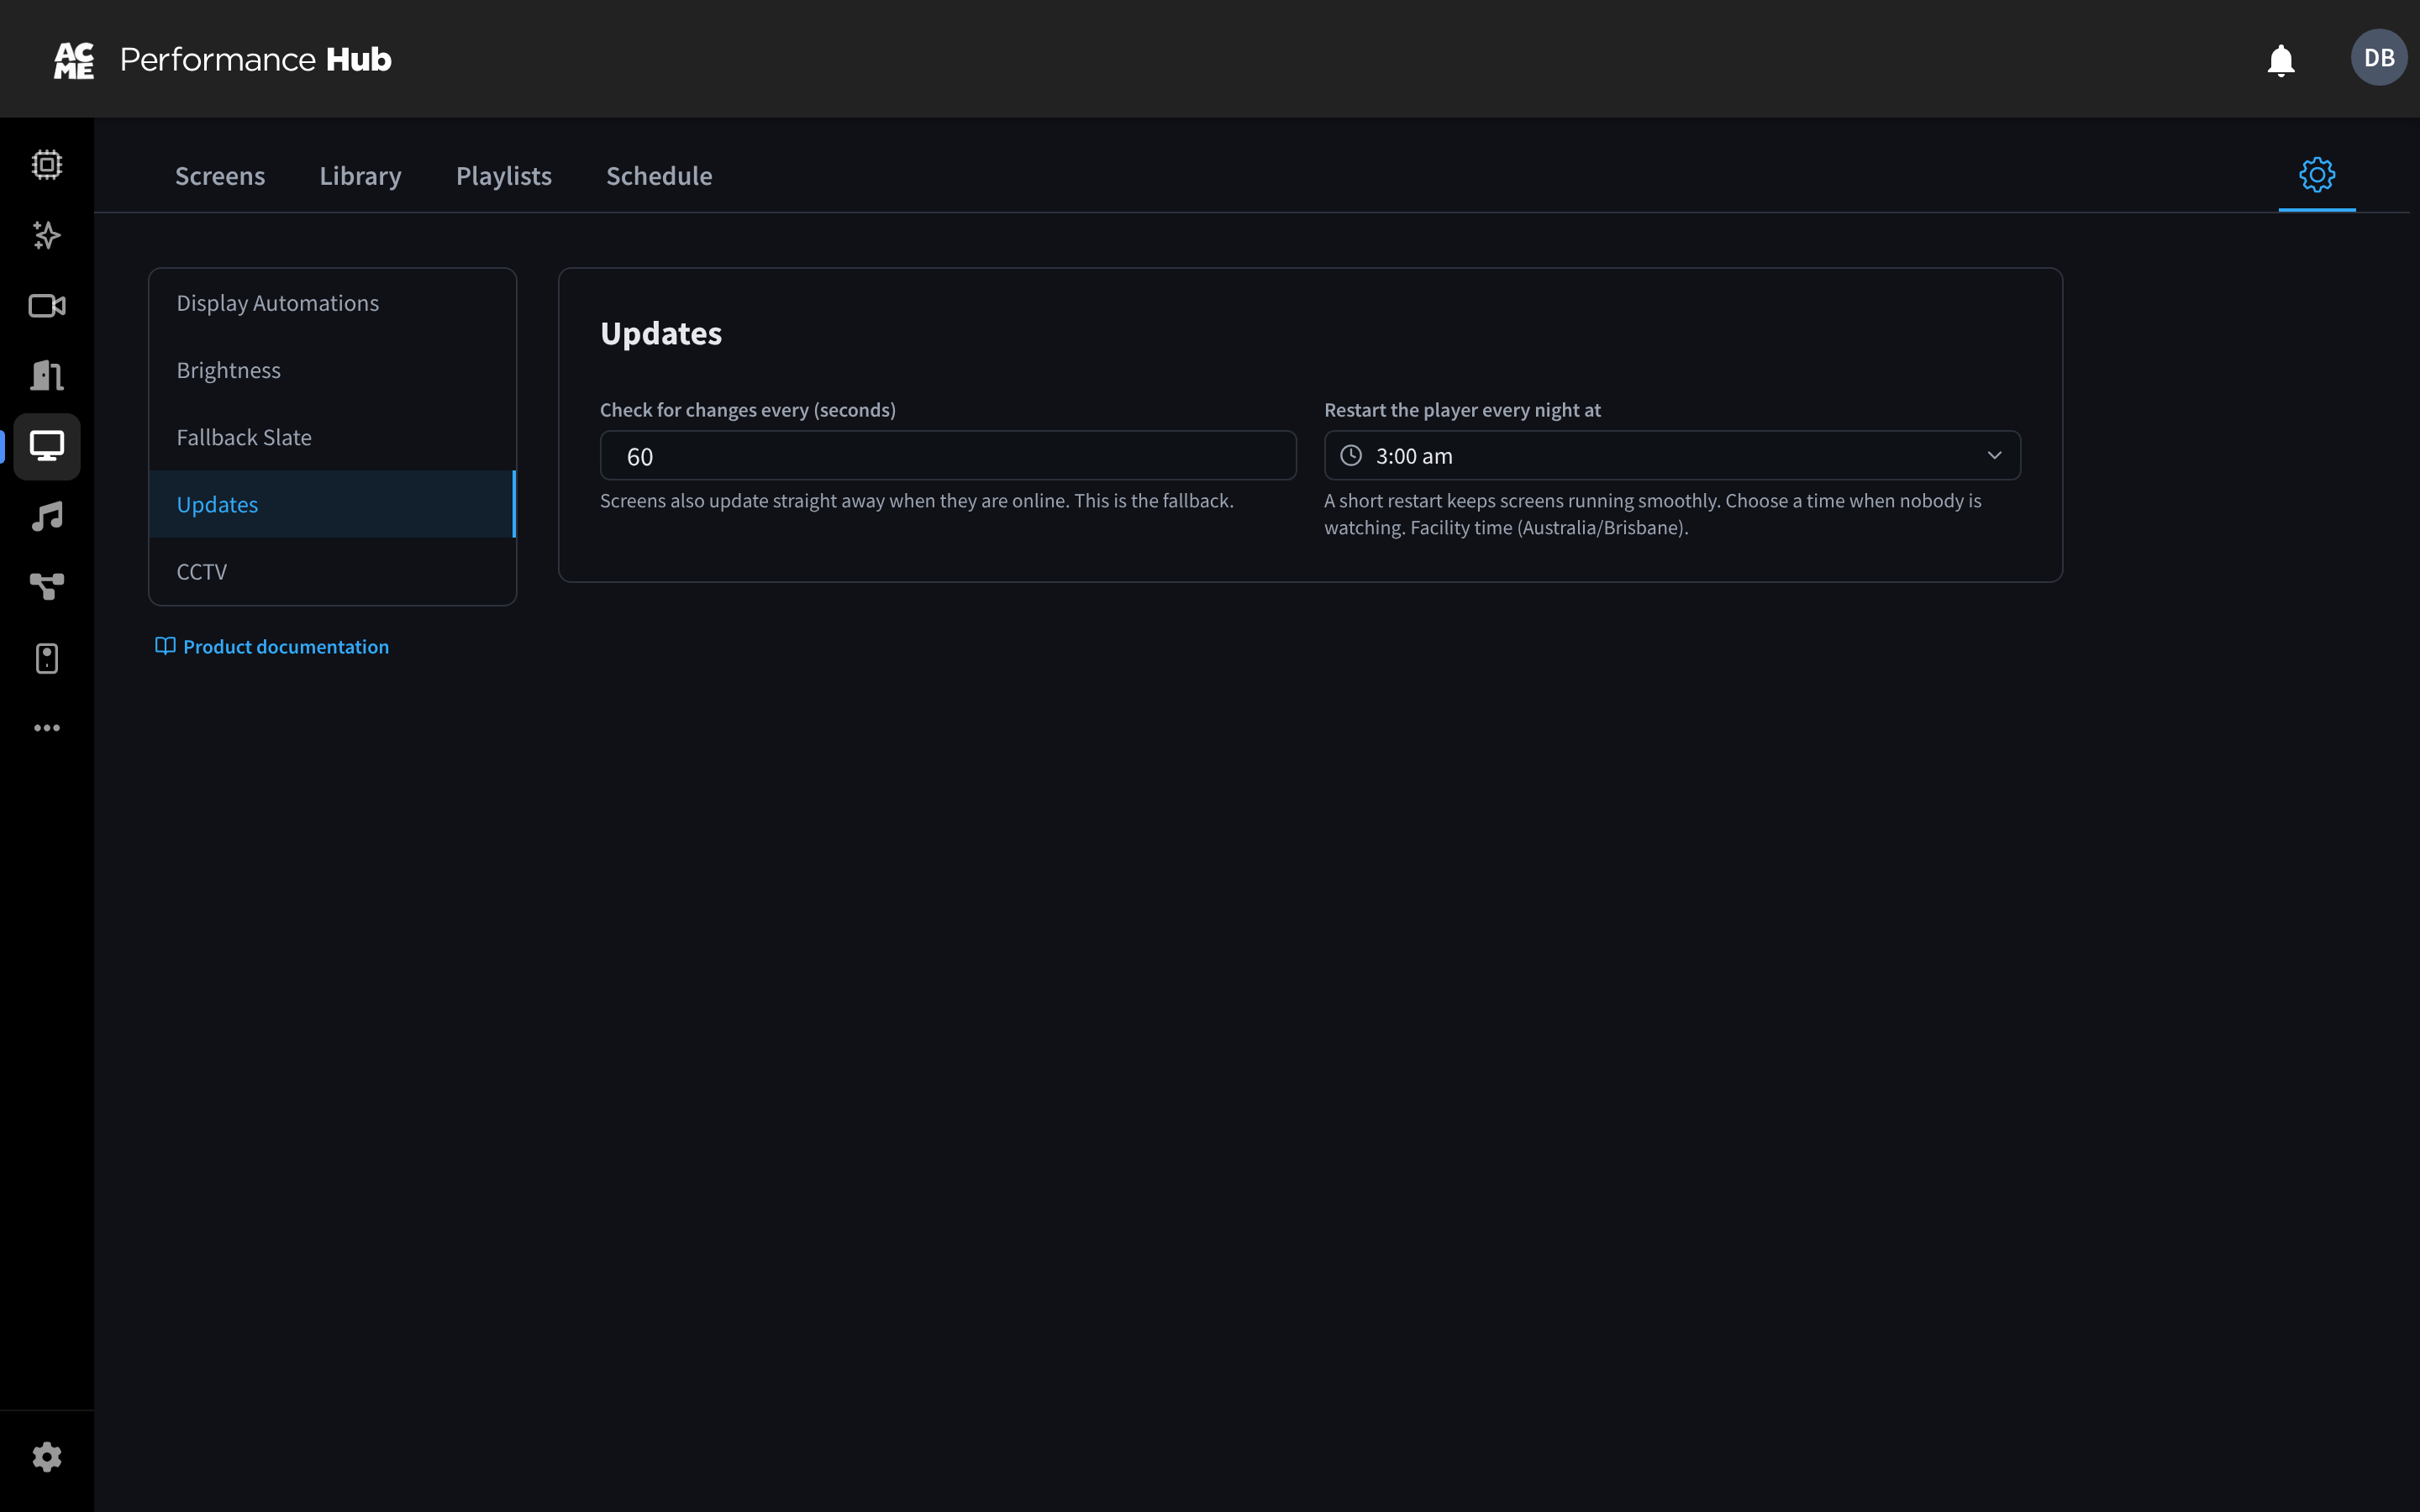Select the display monitor sidebar icon
Image resolution: width=2420 pixels, height=1512 pixels.
pos(47,446)
